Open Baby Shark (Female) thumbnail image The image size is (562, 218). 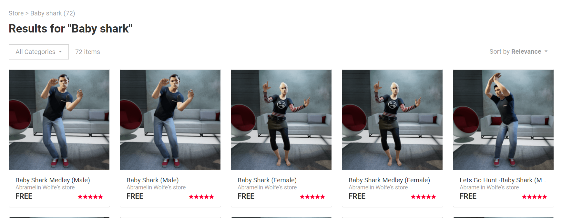pyautogui.click(x=281, y=120)
